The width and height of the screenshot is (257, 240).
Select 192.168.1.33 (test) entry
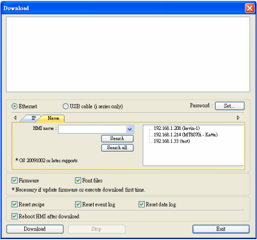(172, 141)
